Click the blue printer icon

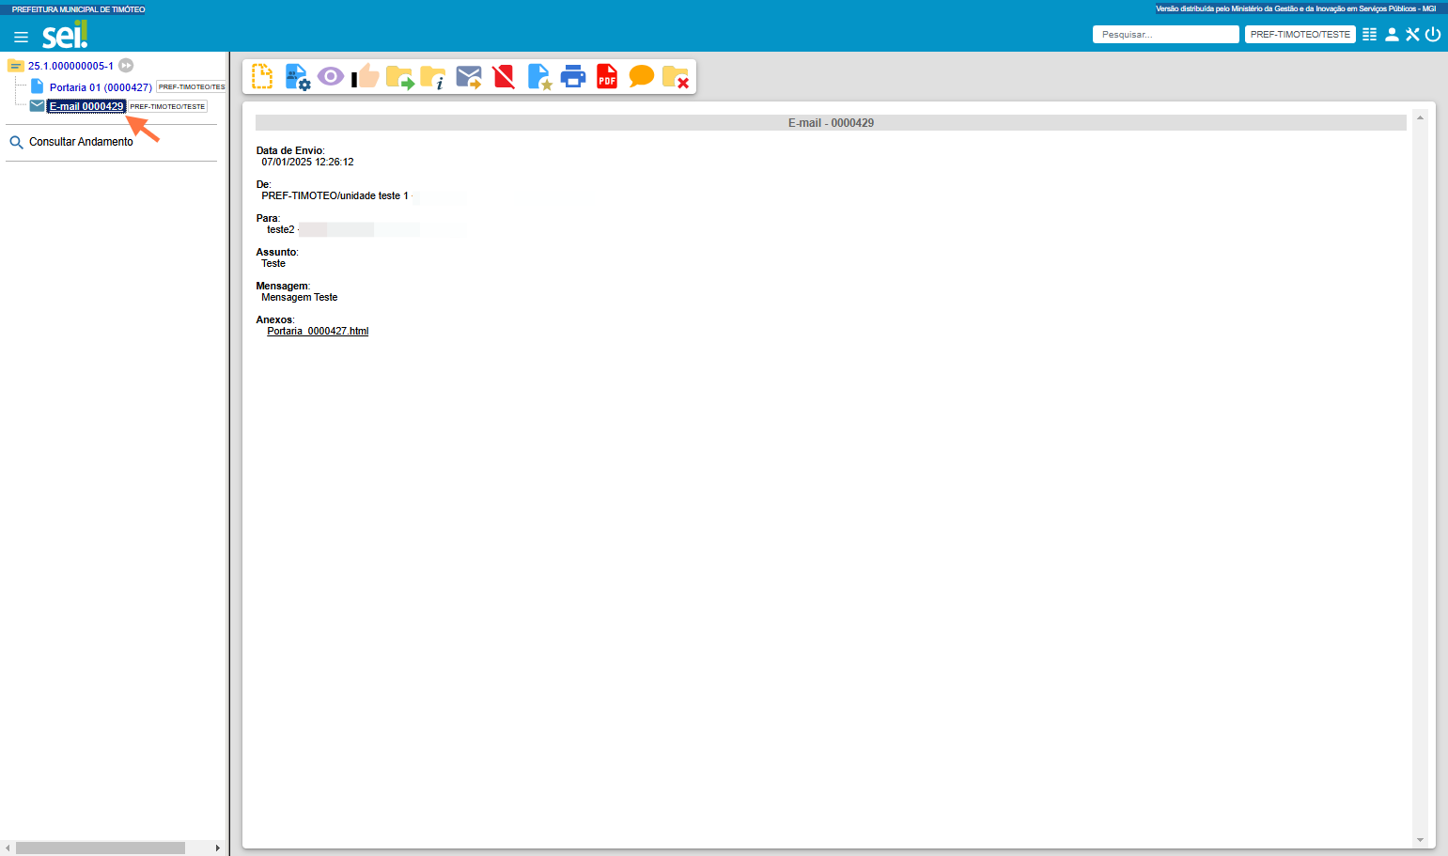tap(573, 77)
